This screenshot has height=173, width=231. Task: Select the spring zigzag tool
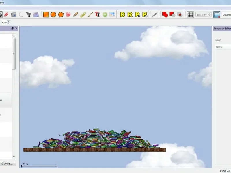pyautogui.click(x=155, y=15)
